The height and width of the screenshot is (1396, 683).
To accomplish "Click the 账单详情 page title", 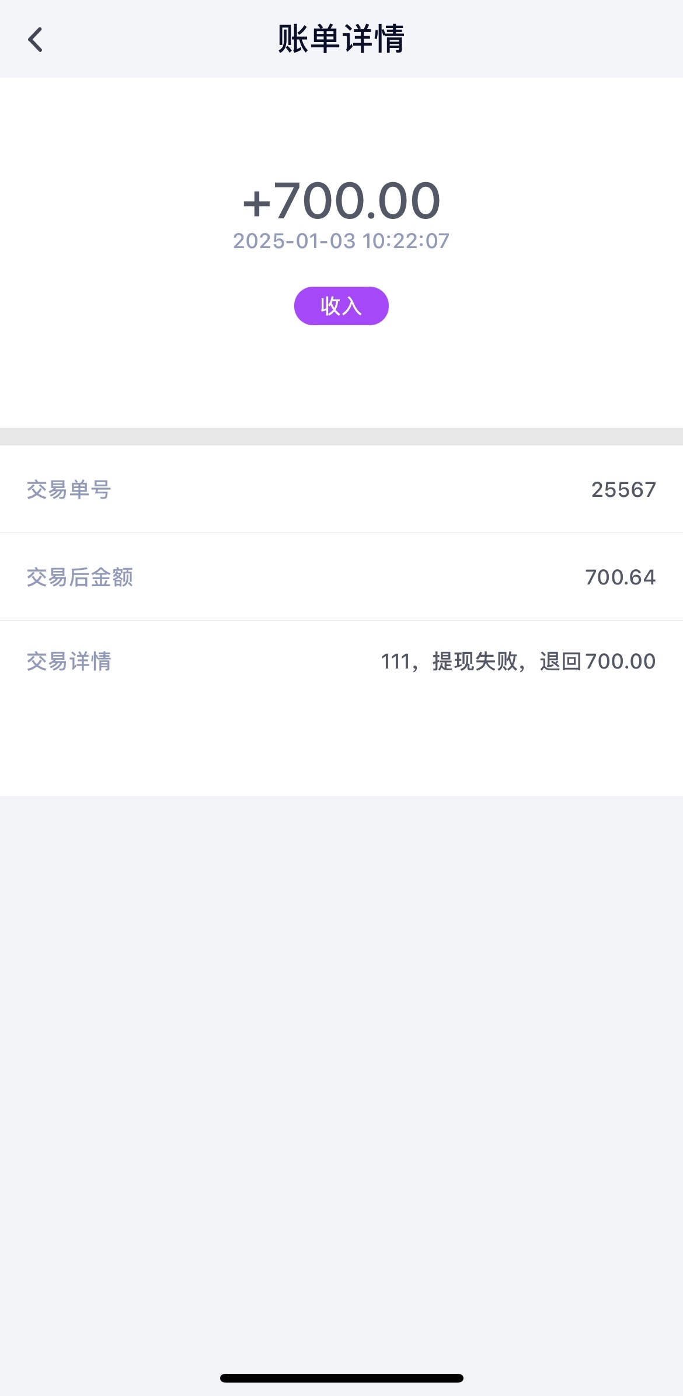I will coord(341,40).
